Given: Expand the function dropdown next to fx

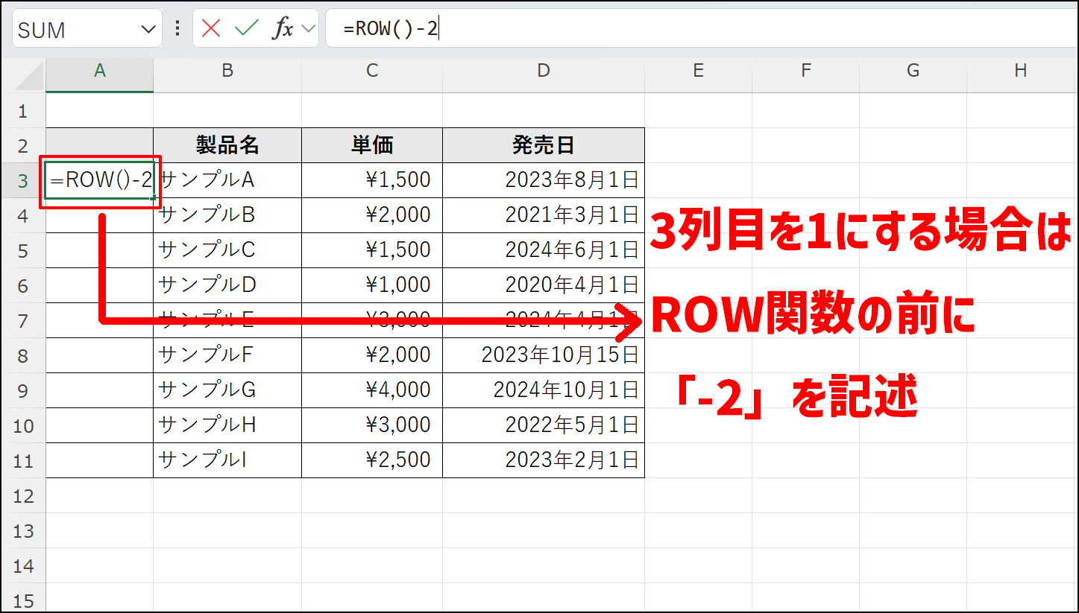Looking at the screenshot, I should pos(307,30).
